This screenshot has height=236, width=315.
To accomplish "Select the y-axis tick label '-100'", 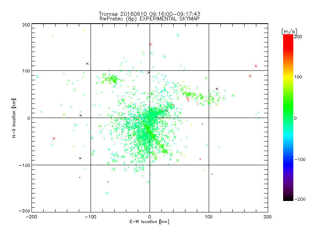I will click(x=24, y=165).
